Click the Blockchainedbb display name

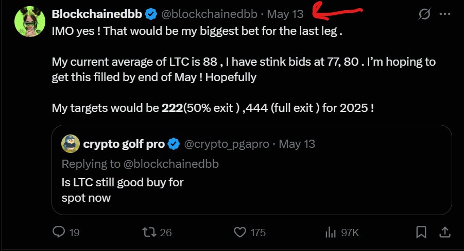(97, 14)
